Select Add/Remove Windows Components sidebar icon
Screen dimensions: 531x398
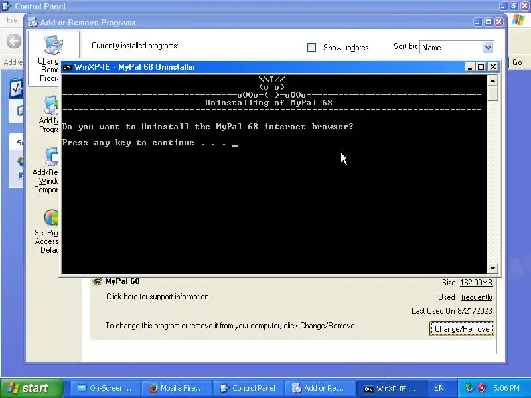(x=52, y=157)
